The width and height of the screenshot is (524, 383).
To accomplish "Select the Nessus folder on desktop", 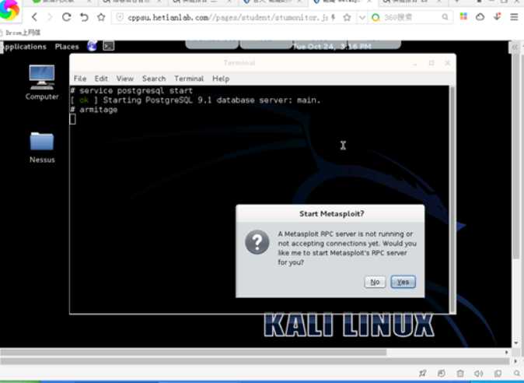I will click(x=42, y=147).
